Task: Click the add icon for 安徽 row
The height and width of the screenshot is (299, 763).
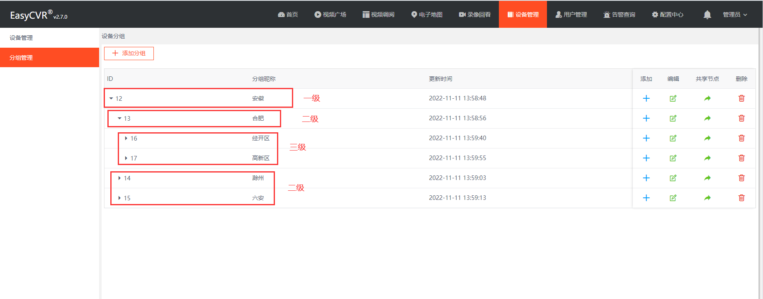Action: [x=646, y=98]
